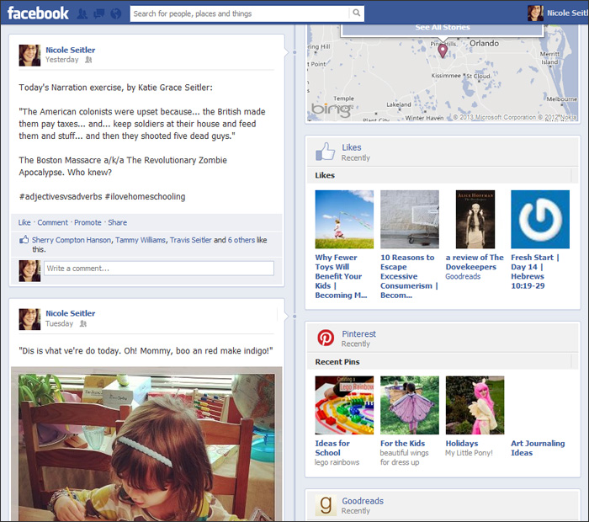Open messages icon in header

(x=98, y=14)
